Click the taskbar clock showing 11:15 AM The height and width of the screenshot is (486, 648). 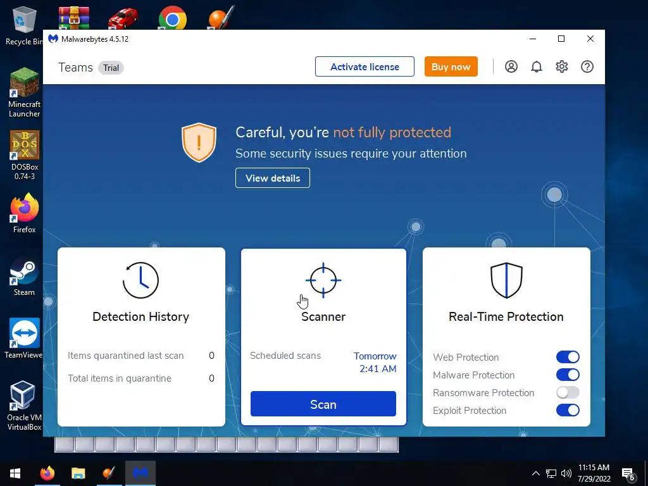pyautogui.click(x=594, y=473)
